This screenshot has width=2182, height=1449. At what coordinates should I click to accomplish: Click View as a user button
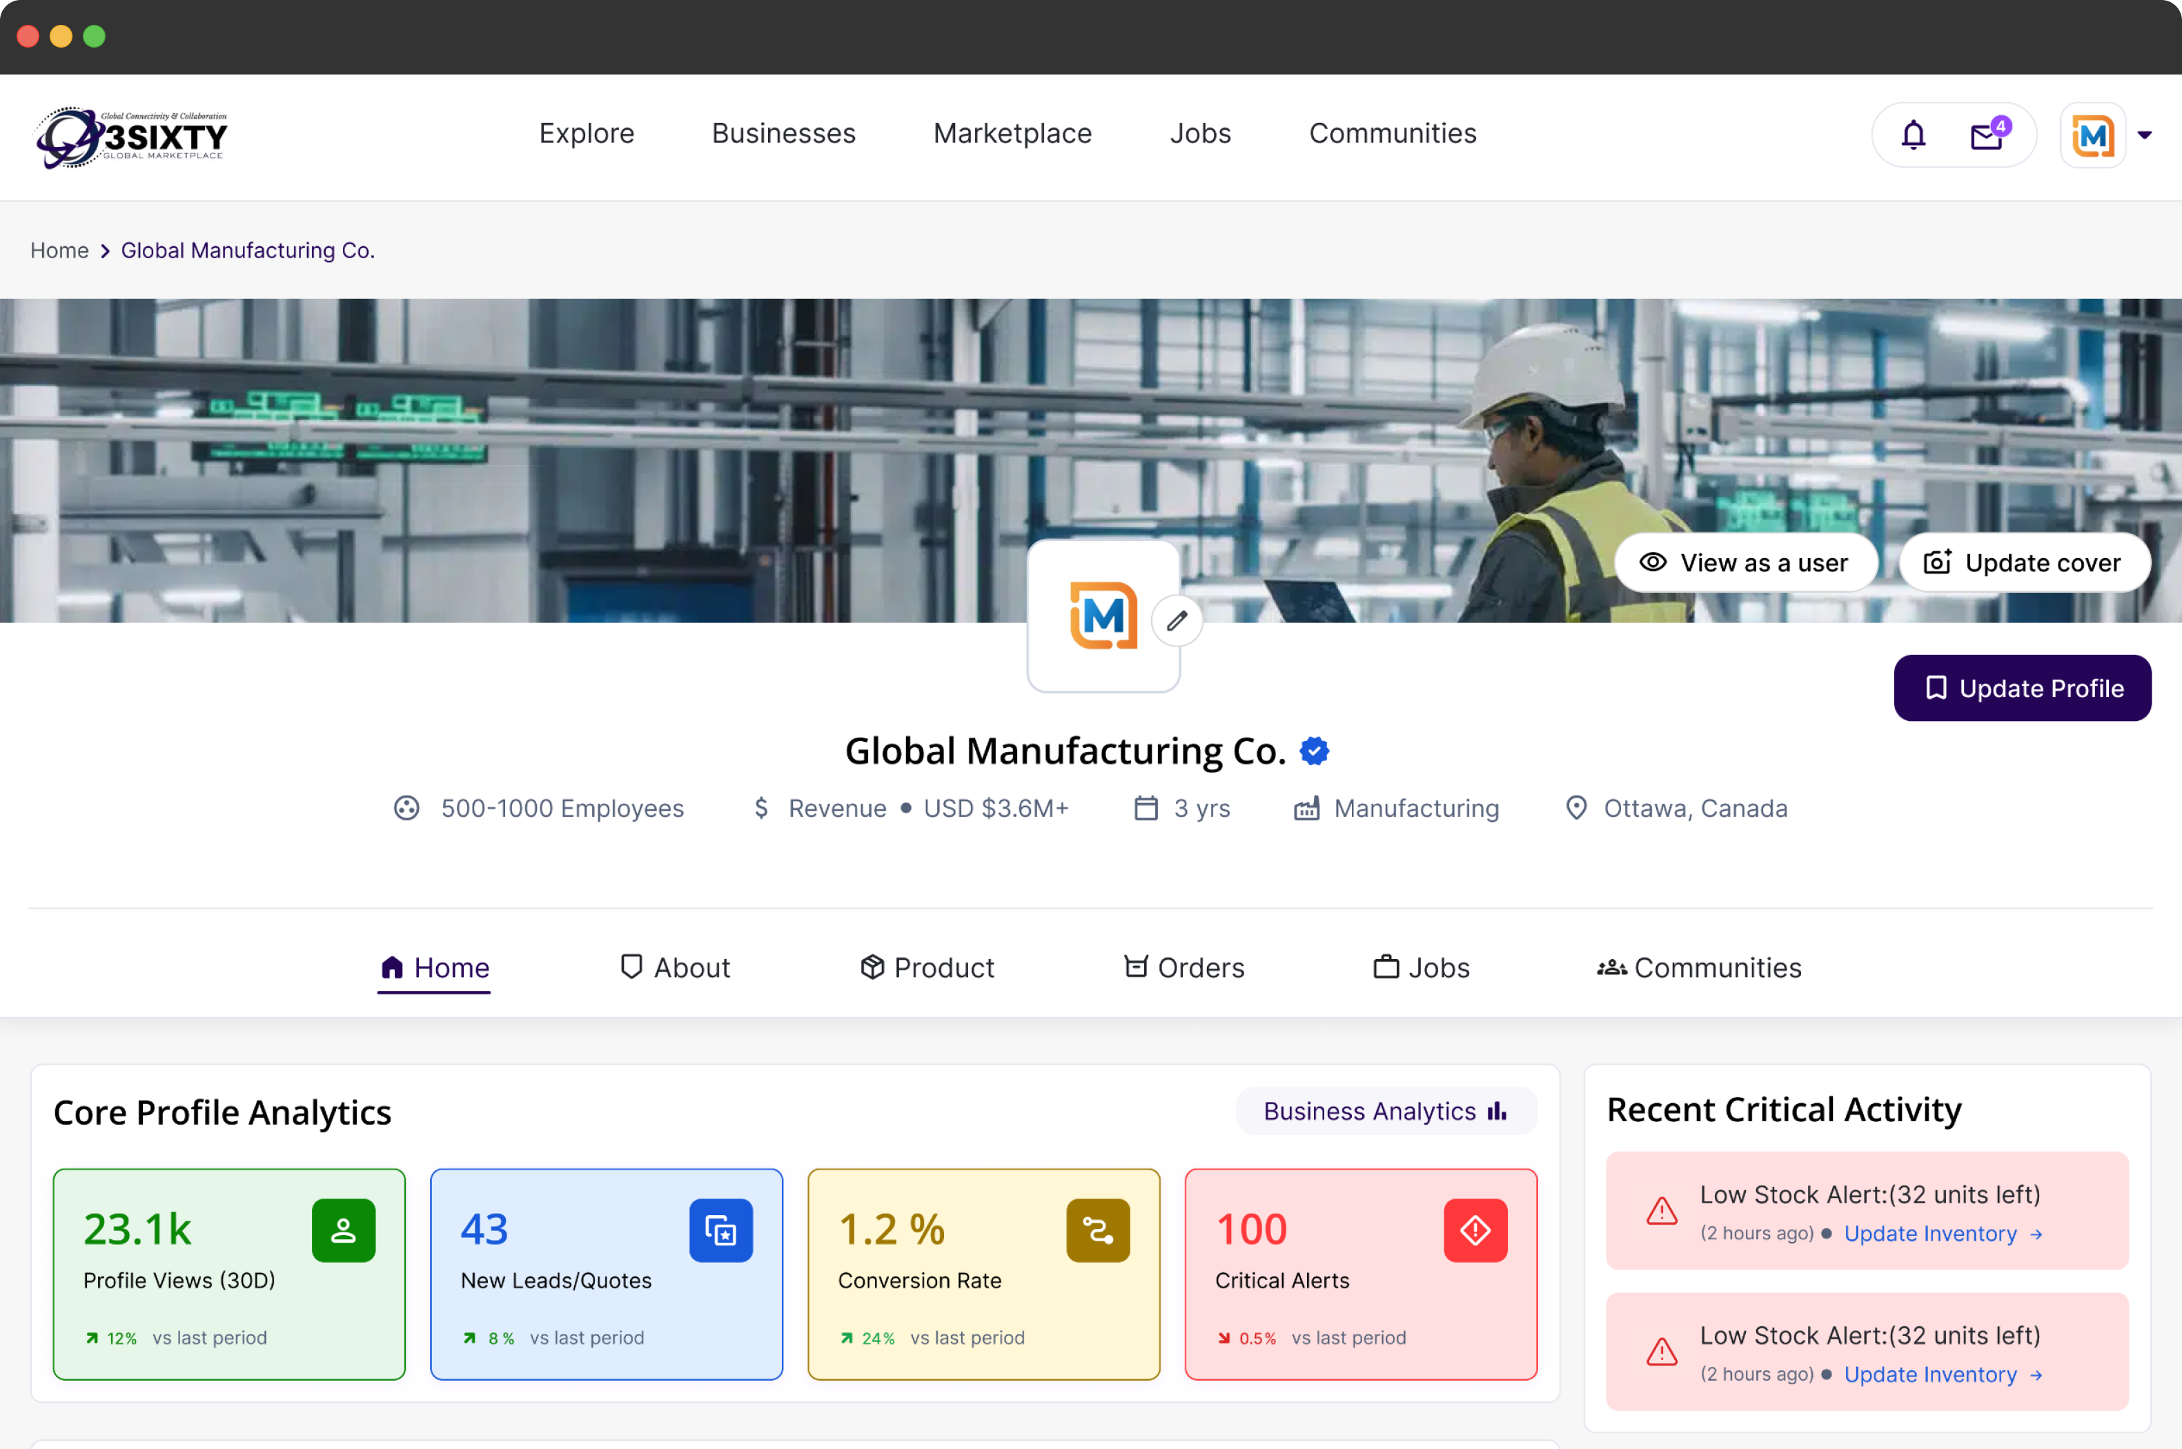coord(1745,563)
